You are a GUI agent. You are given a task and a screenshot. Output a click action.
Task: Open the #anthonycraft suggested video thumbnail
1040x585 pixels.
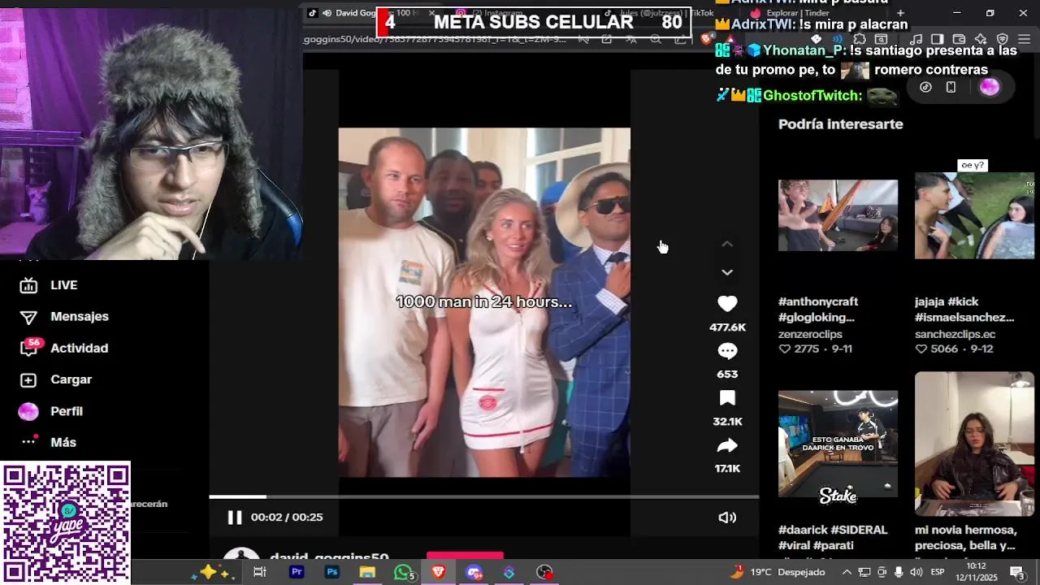tap(838, 215)
